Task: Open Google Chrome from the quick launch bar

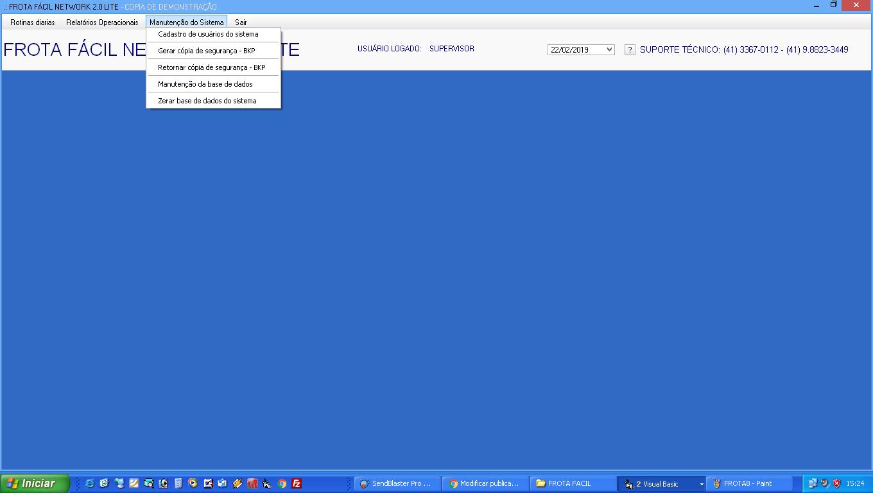Action: (x=281, y=483)
